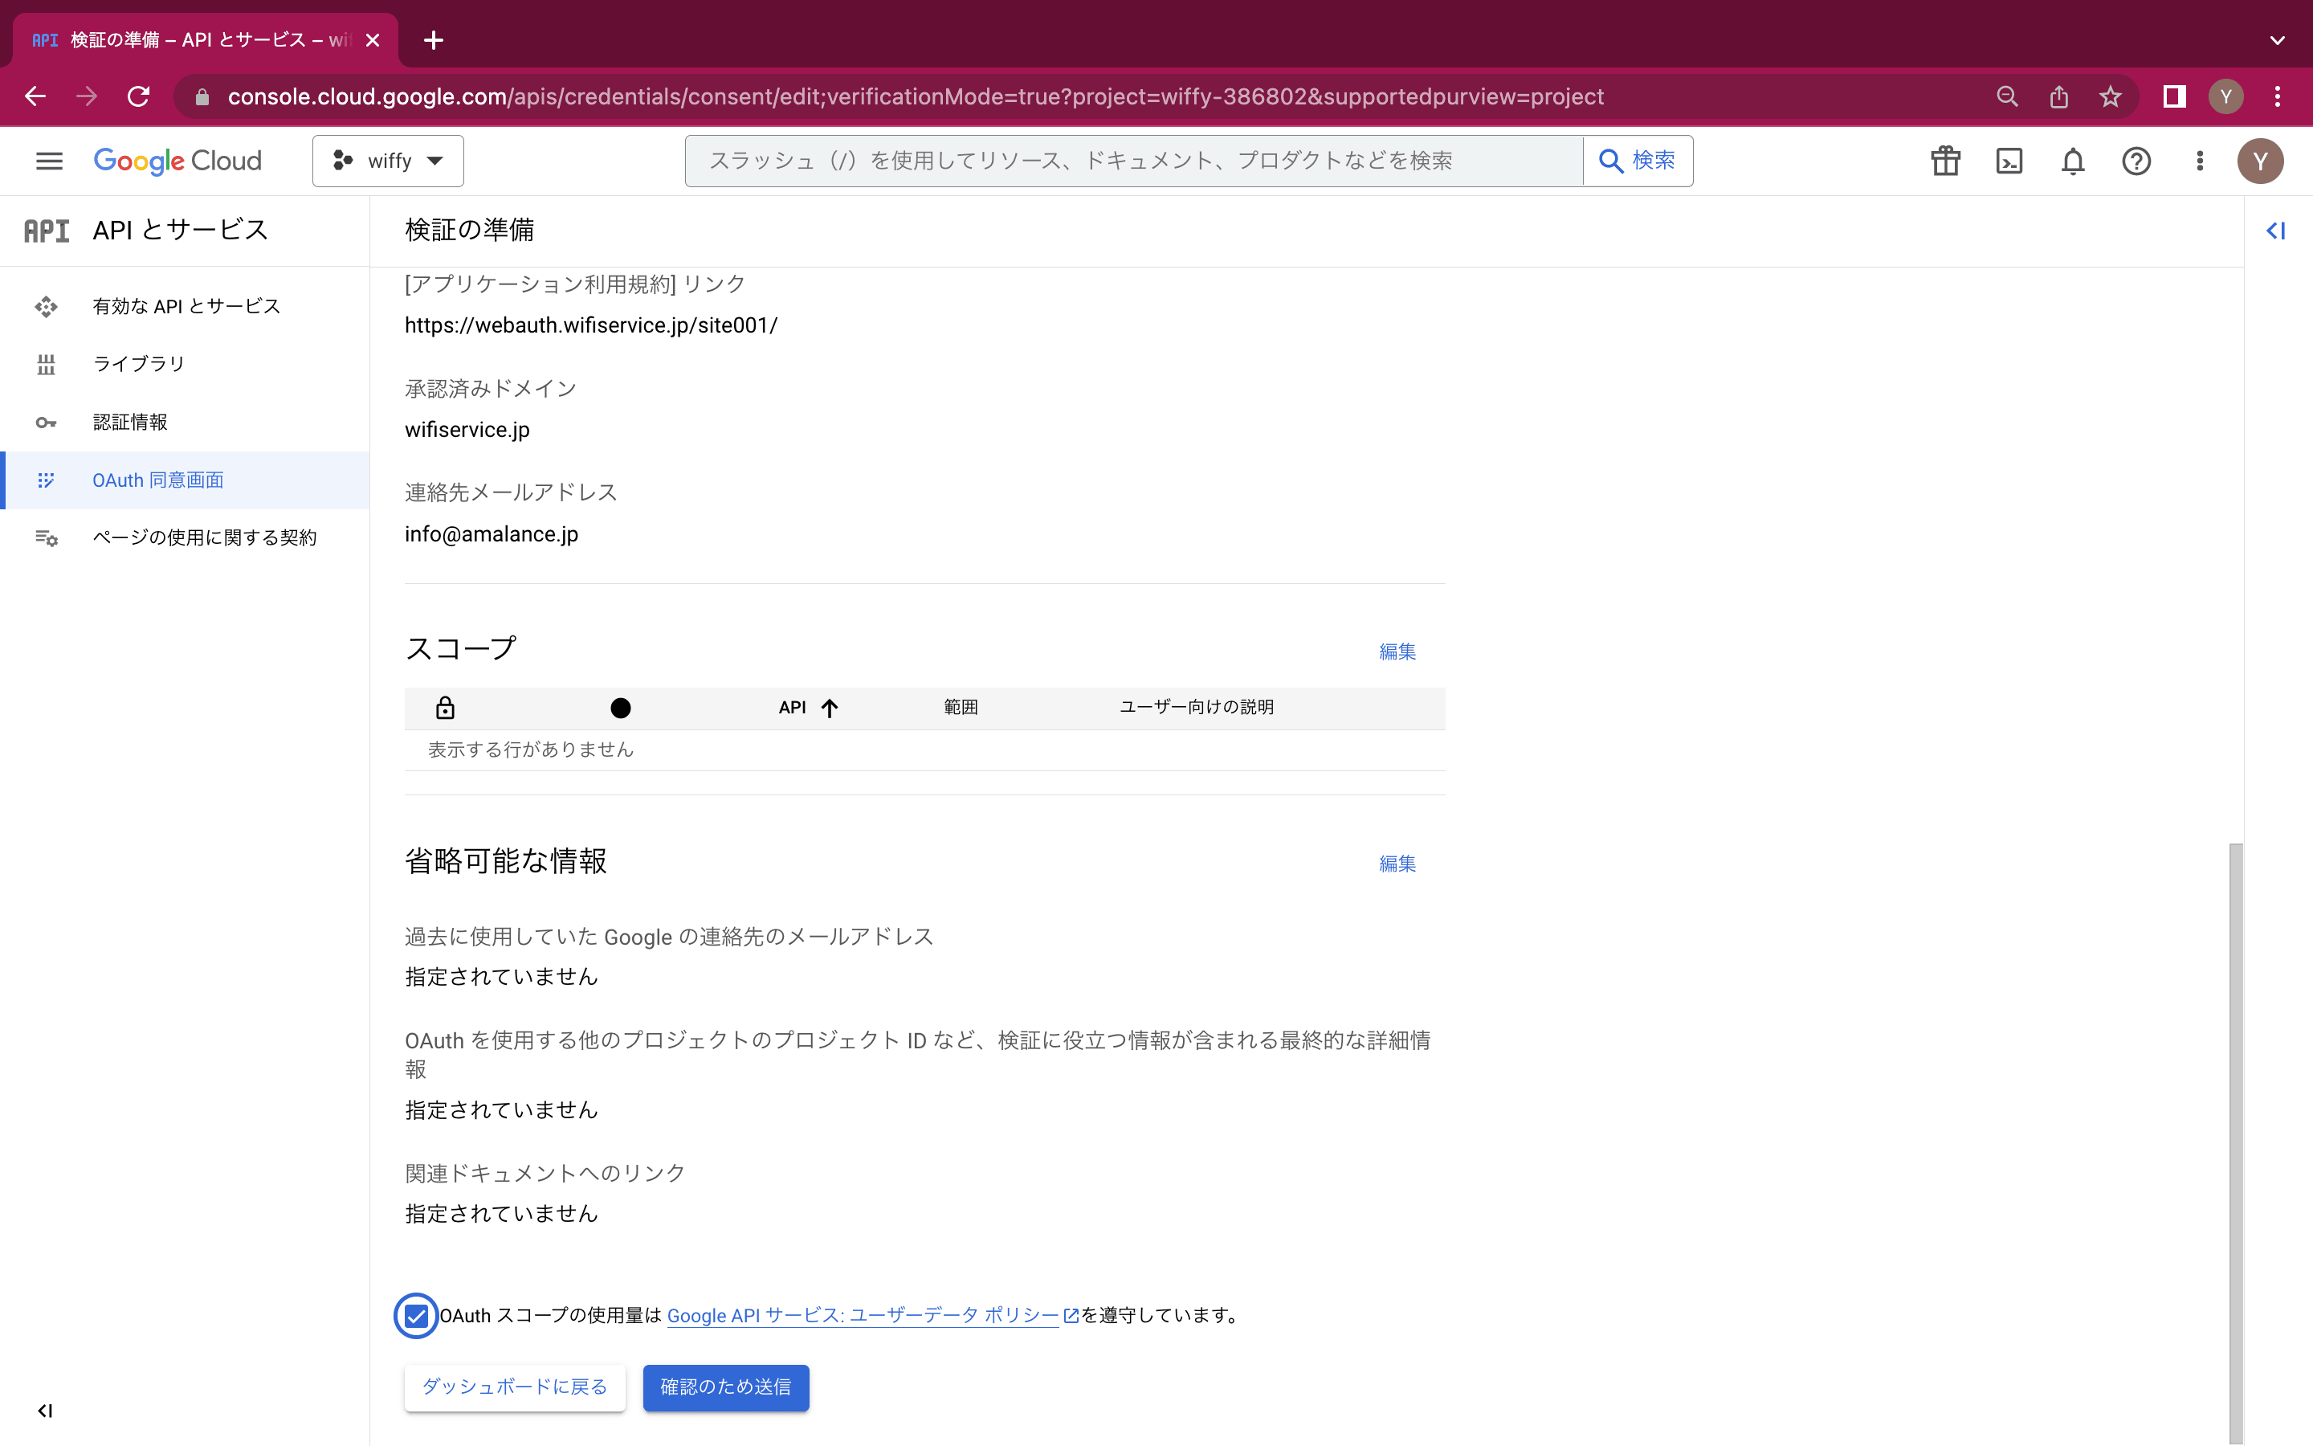This screenshot has height=1446, width=2313.
Task: Open the free trial gift icon
Action: click(x=1945, y=161)
